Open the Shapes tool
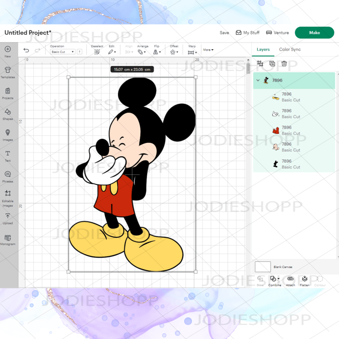 pyautogui.click(x=8, y=114)
